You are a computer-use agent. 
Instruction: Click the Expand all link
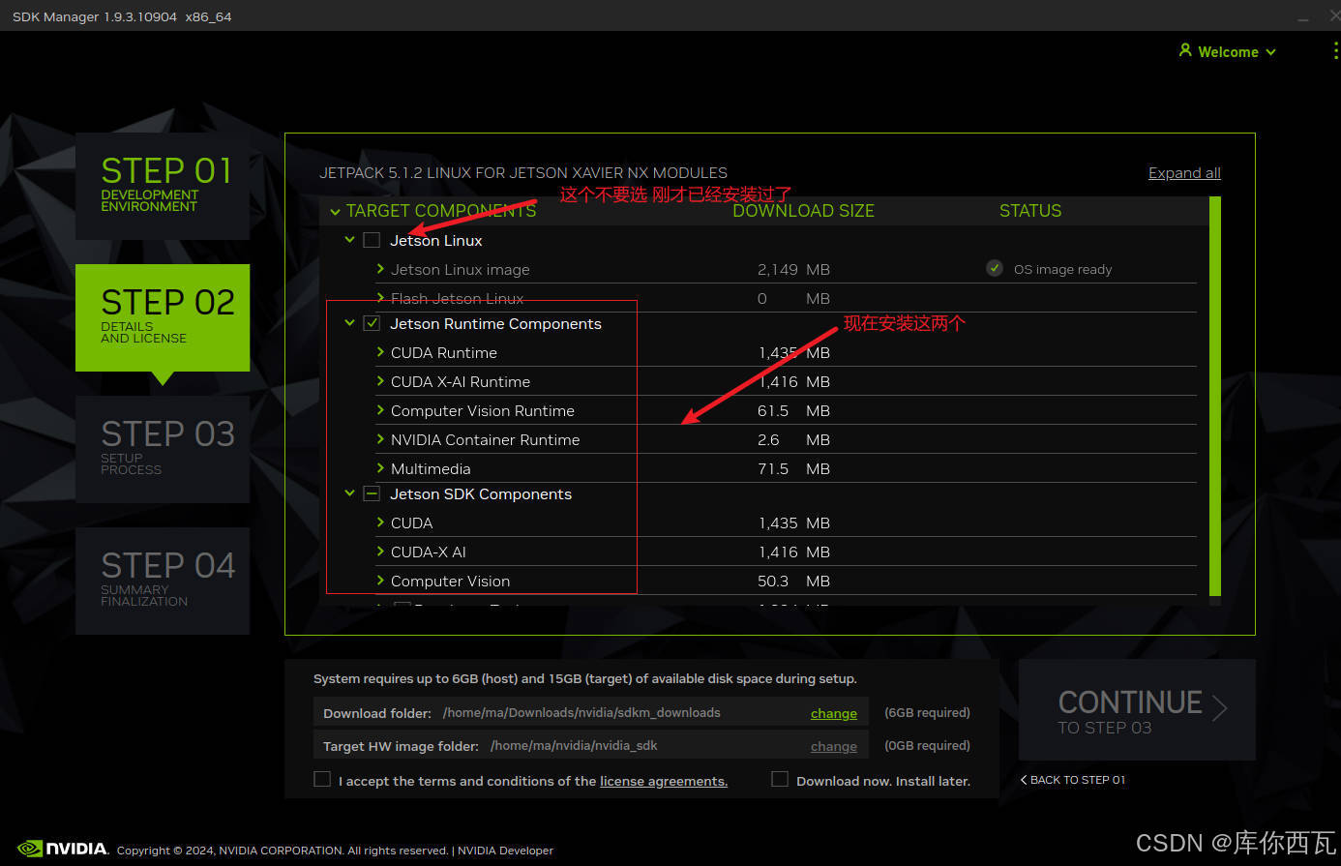pos(1184,173)
